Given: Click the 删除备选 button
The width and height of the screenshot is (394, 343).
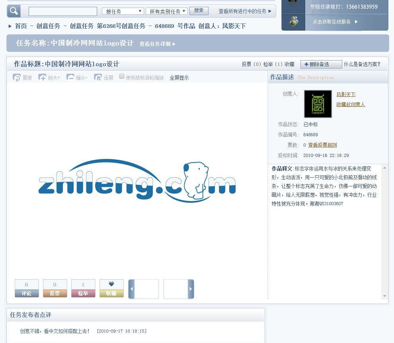Looking at the screenshot, I should pos(321,65).
